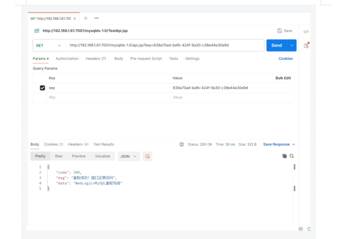Click the two-pane layout icon at bottom
Screen dimensions: 353x239
point(301,229)
